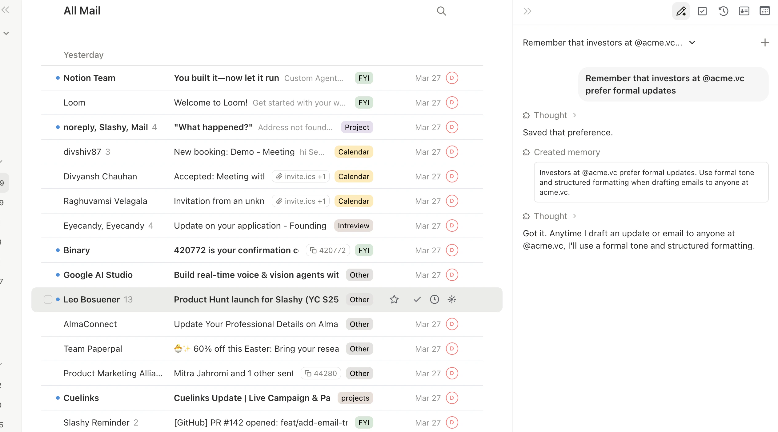Start a new memory chat with plus icon
The width and height of the screenshot is (778, 432).
coord(764,42)
